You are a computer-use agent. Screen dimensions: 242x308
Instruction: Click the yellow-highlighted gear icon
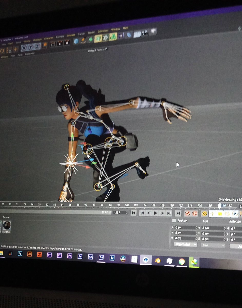click(105, 37)
